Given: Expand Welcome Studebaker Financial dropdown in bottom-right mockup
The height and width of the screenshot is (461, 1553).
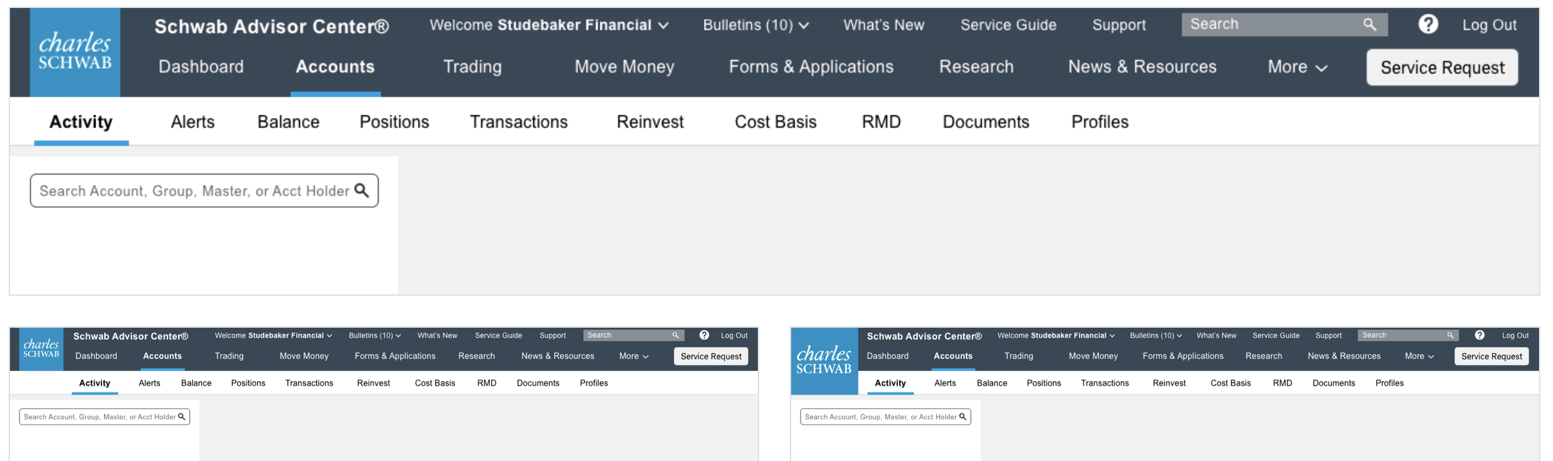Looking at the screenshot, I should point(1056,335).
